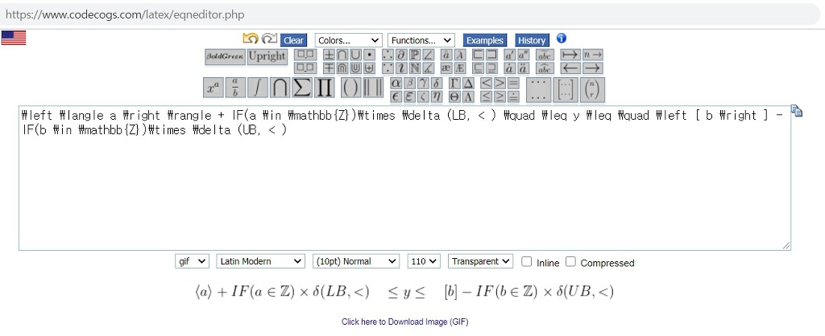This screenshot has height=336, width=825.
Task: Open the Colors dropdown
Action: pos(348,40)
